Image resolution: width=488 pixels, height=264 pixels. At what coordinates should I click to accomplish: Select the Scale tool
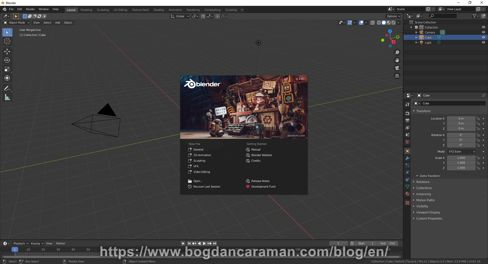pos(7,69)
